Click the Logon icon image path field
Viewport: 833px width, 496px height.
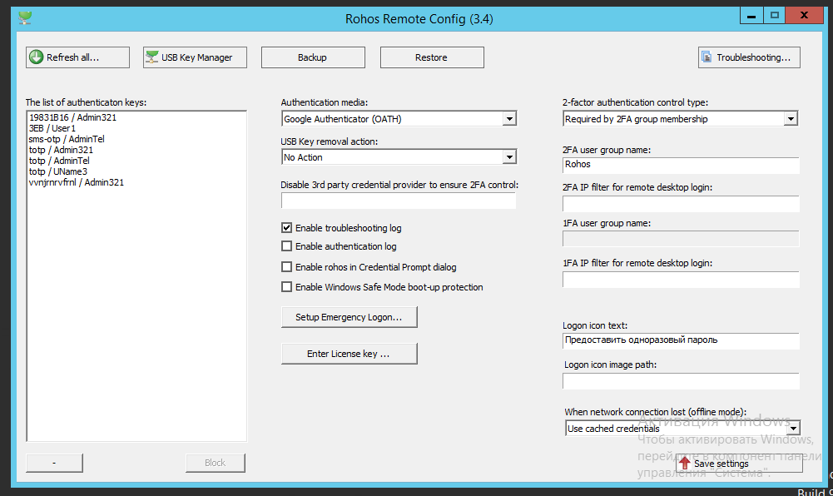pyautogui.click(x=681, y=381)
